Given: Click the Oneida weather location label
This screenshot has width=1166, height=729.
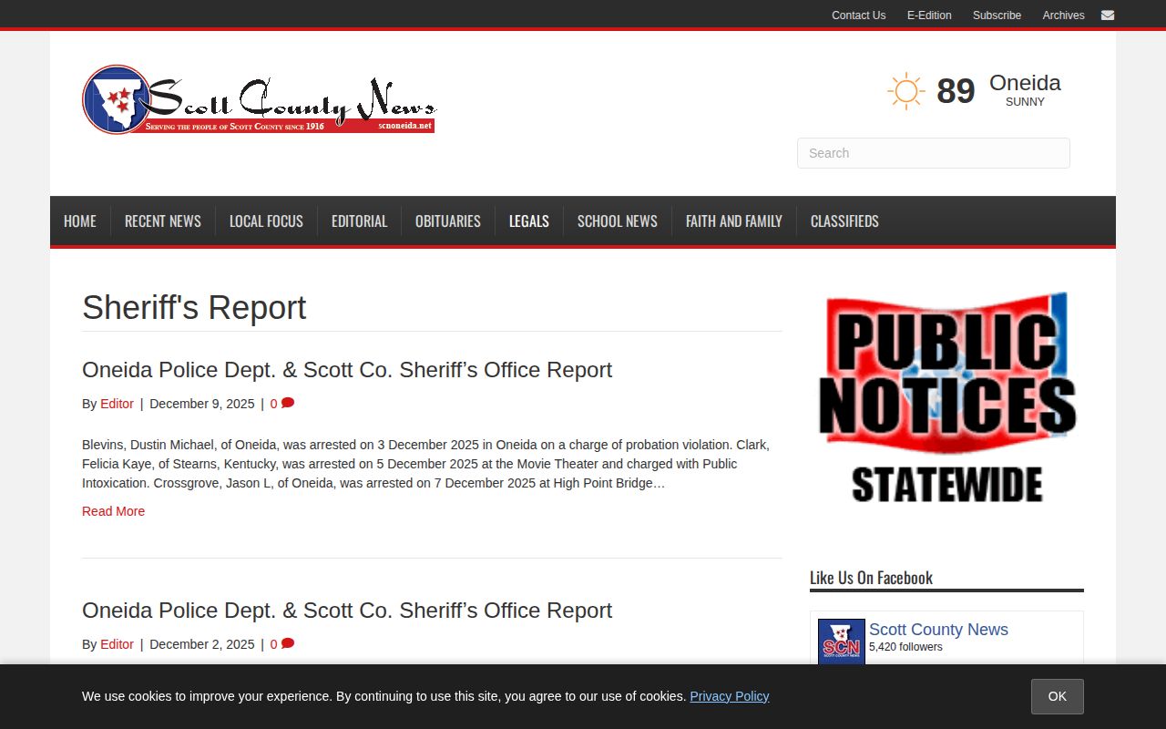Looking at the screenshot, I should point(1025,83).
